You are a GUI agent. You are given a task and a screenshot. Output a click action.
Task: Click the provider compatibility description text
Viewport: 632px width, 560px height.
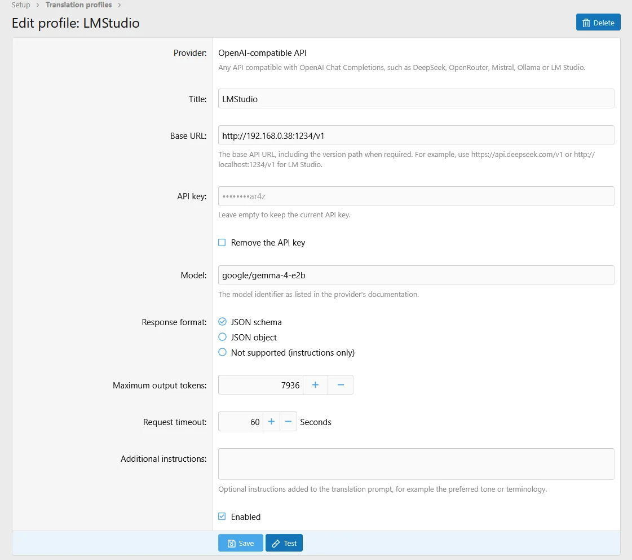point(401,68)
